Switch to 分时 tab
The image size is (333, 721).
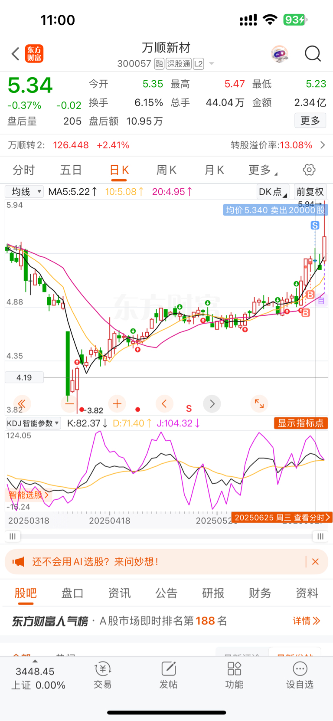click(23, 170)
